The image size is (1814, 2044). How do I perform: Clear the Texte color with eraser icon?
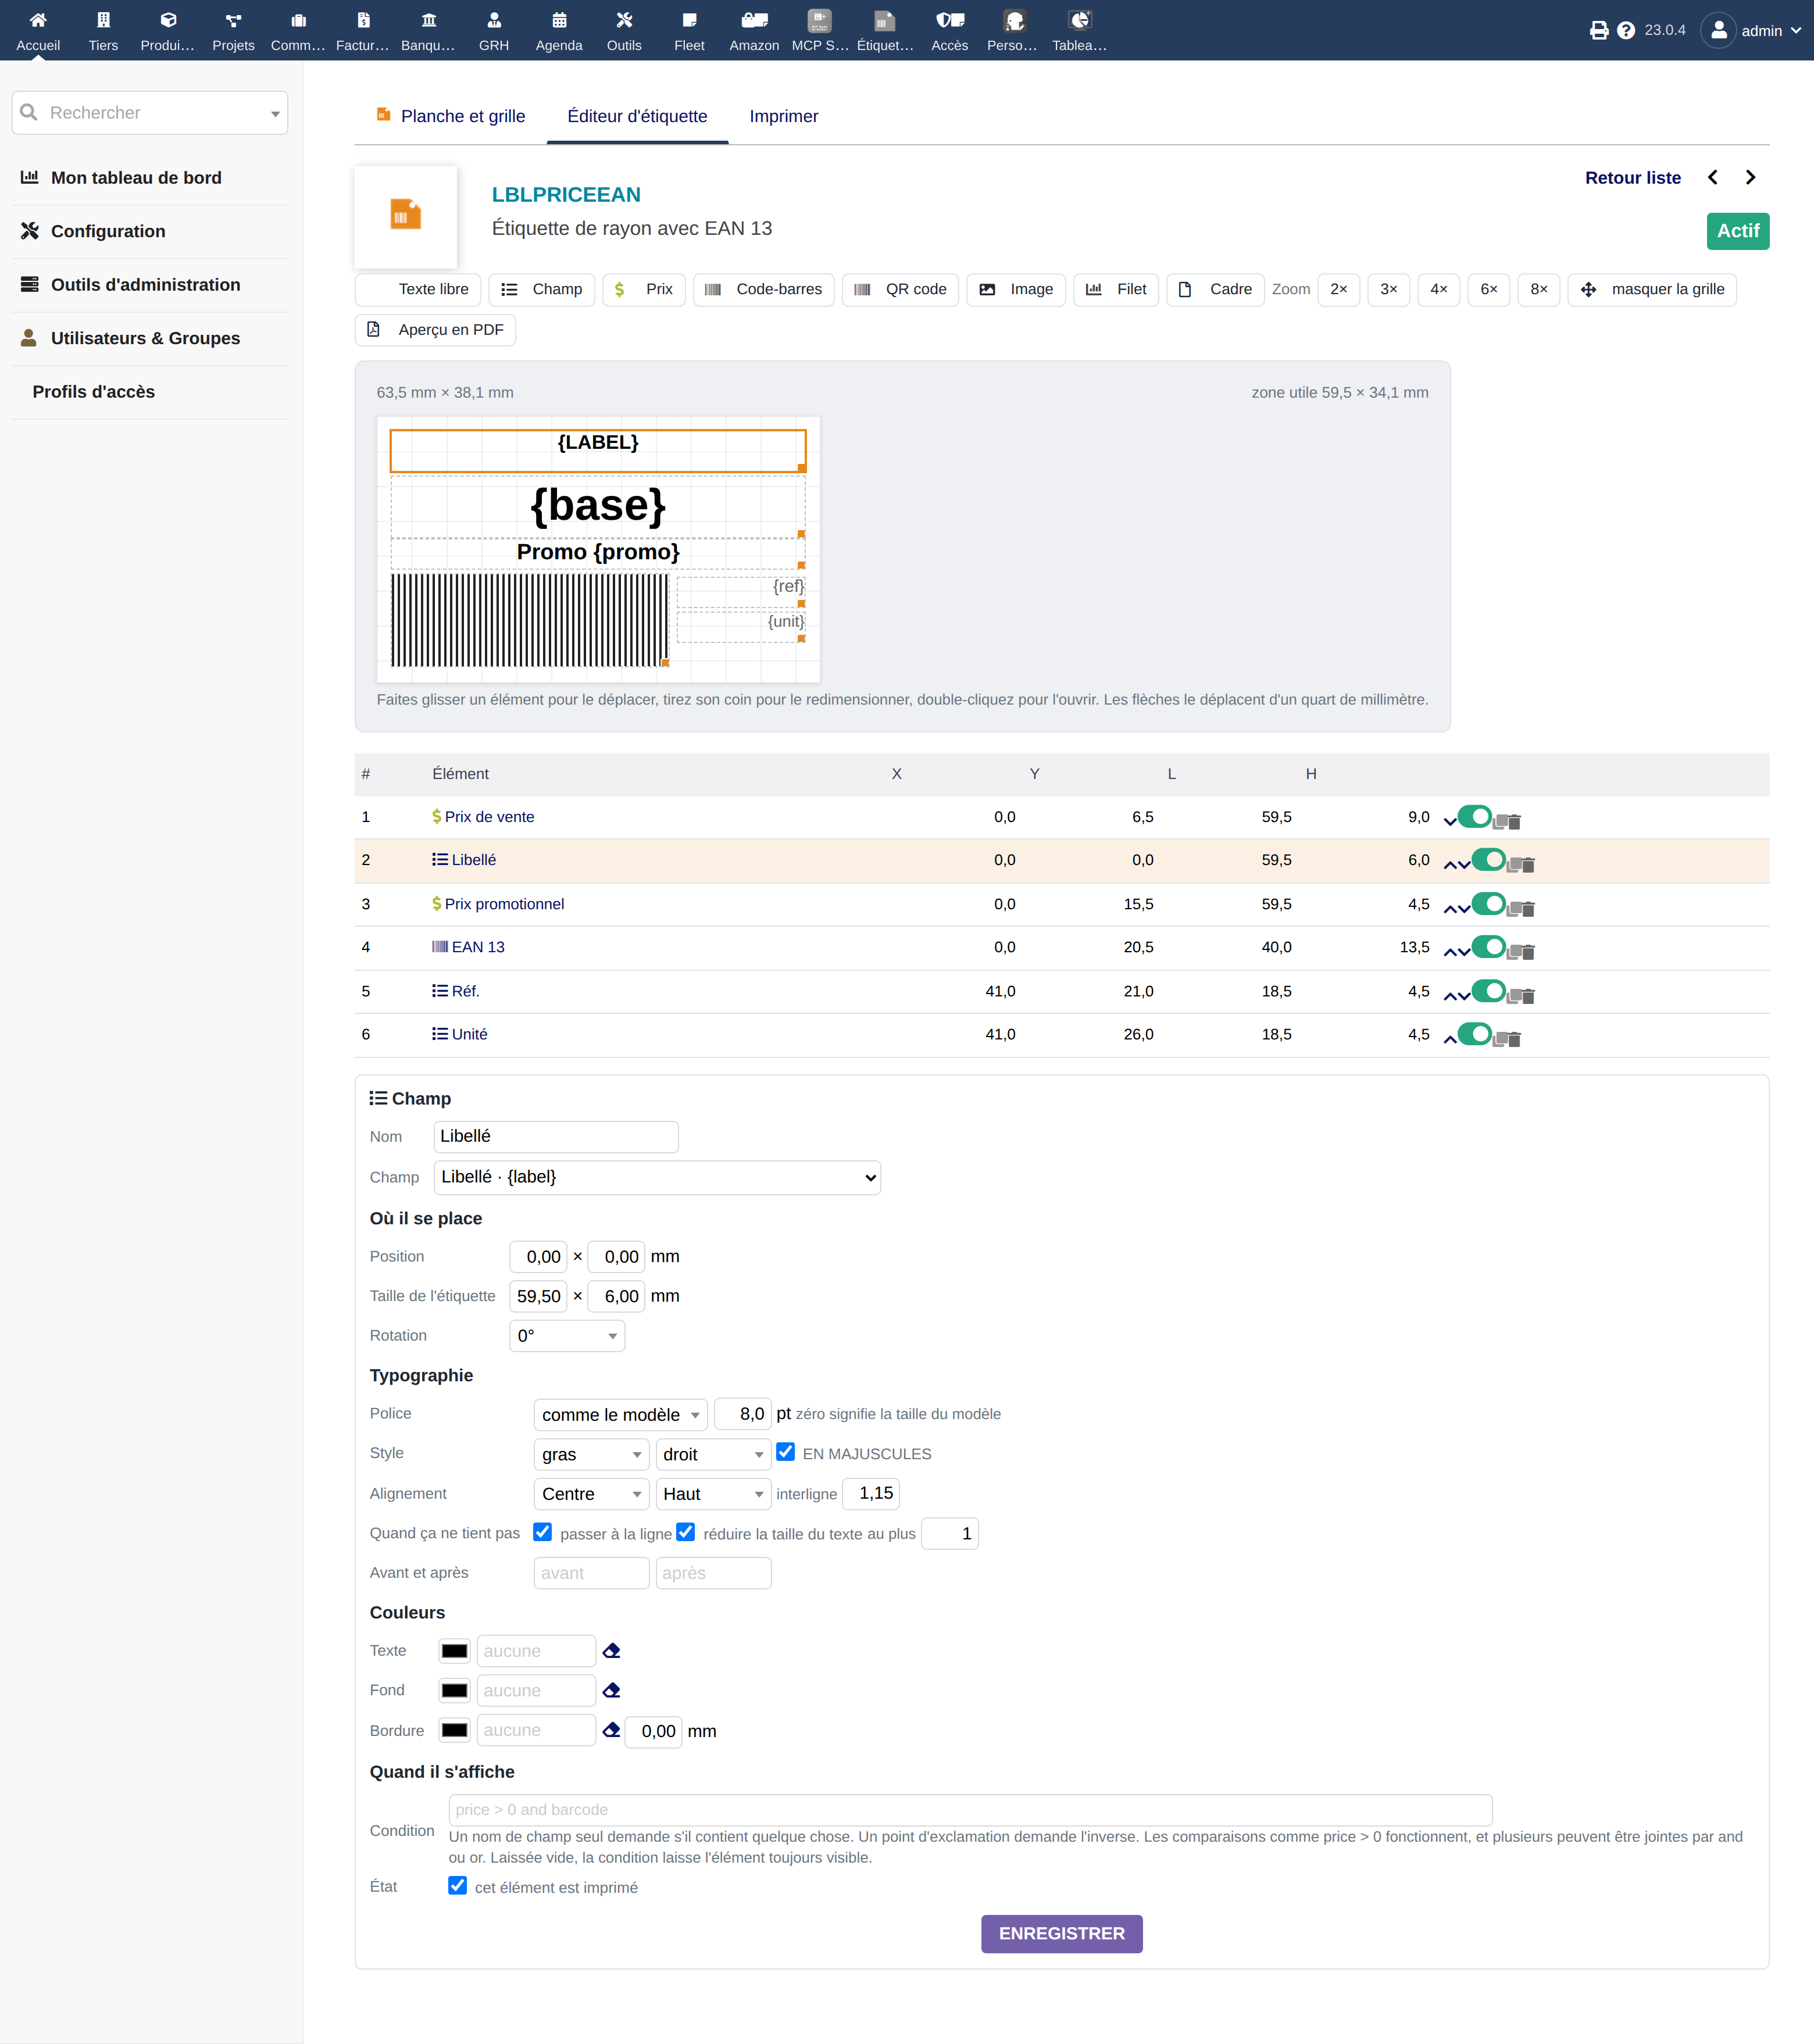(612, 1651)
